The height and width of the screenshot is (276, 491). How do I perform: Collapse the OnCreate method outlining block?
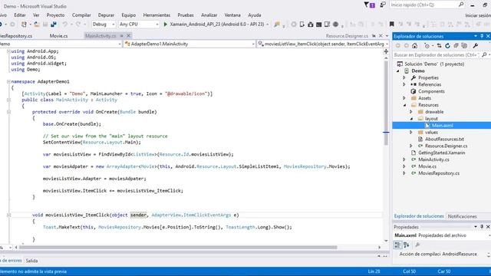(x=8, y=112)
